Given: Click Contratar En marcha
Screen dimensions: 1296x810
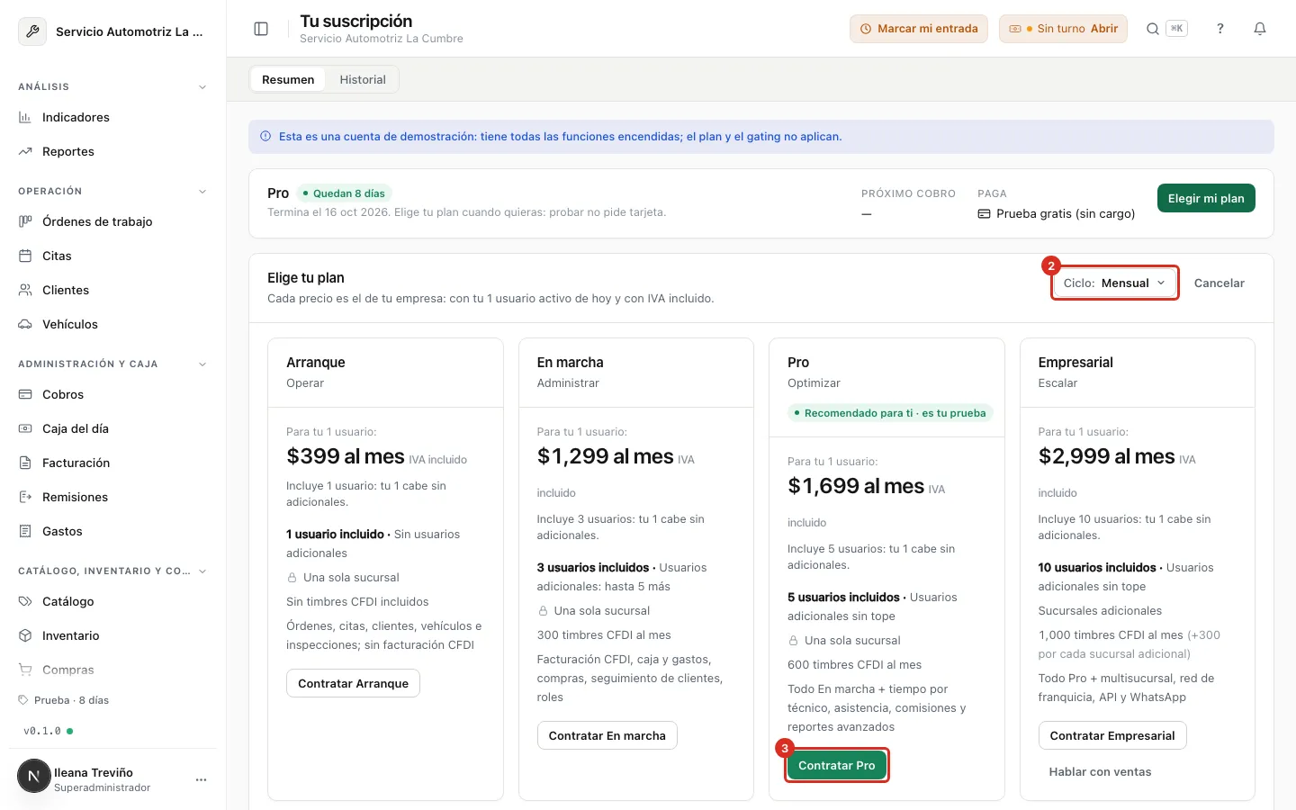Looking at the screenshot, I should tap(607, 735).
